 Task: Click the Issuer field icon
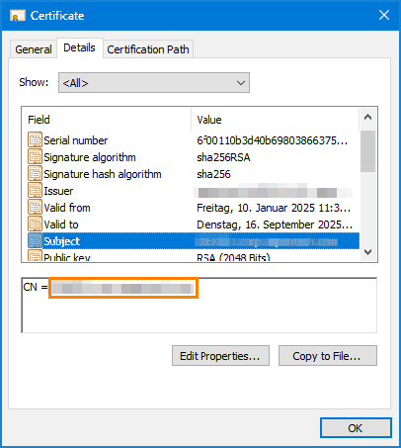tap(35, 190)
